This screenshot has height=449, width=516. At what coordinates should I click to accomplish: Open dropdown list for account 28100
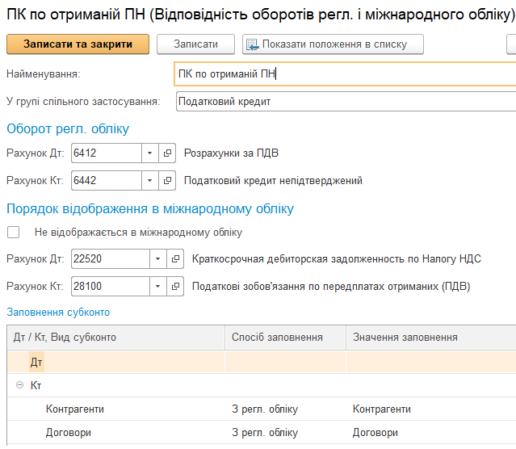click(158, 287)
